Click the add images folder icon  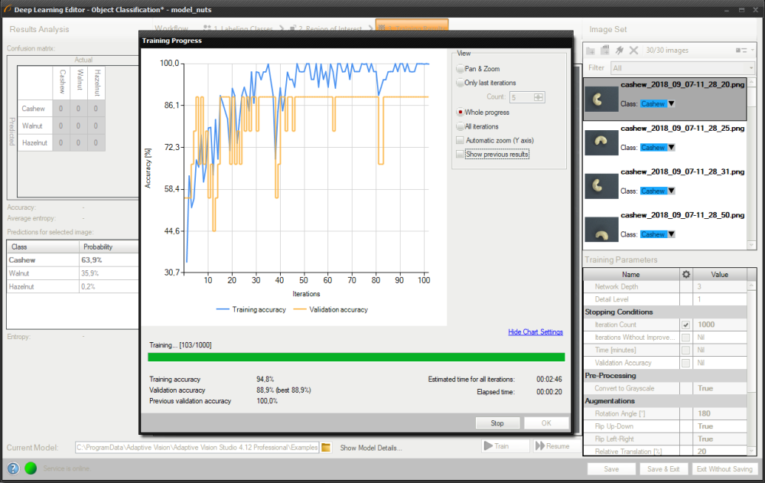click(591, 51)
